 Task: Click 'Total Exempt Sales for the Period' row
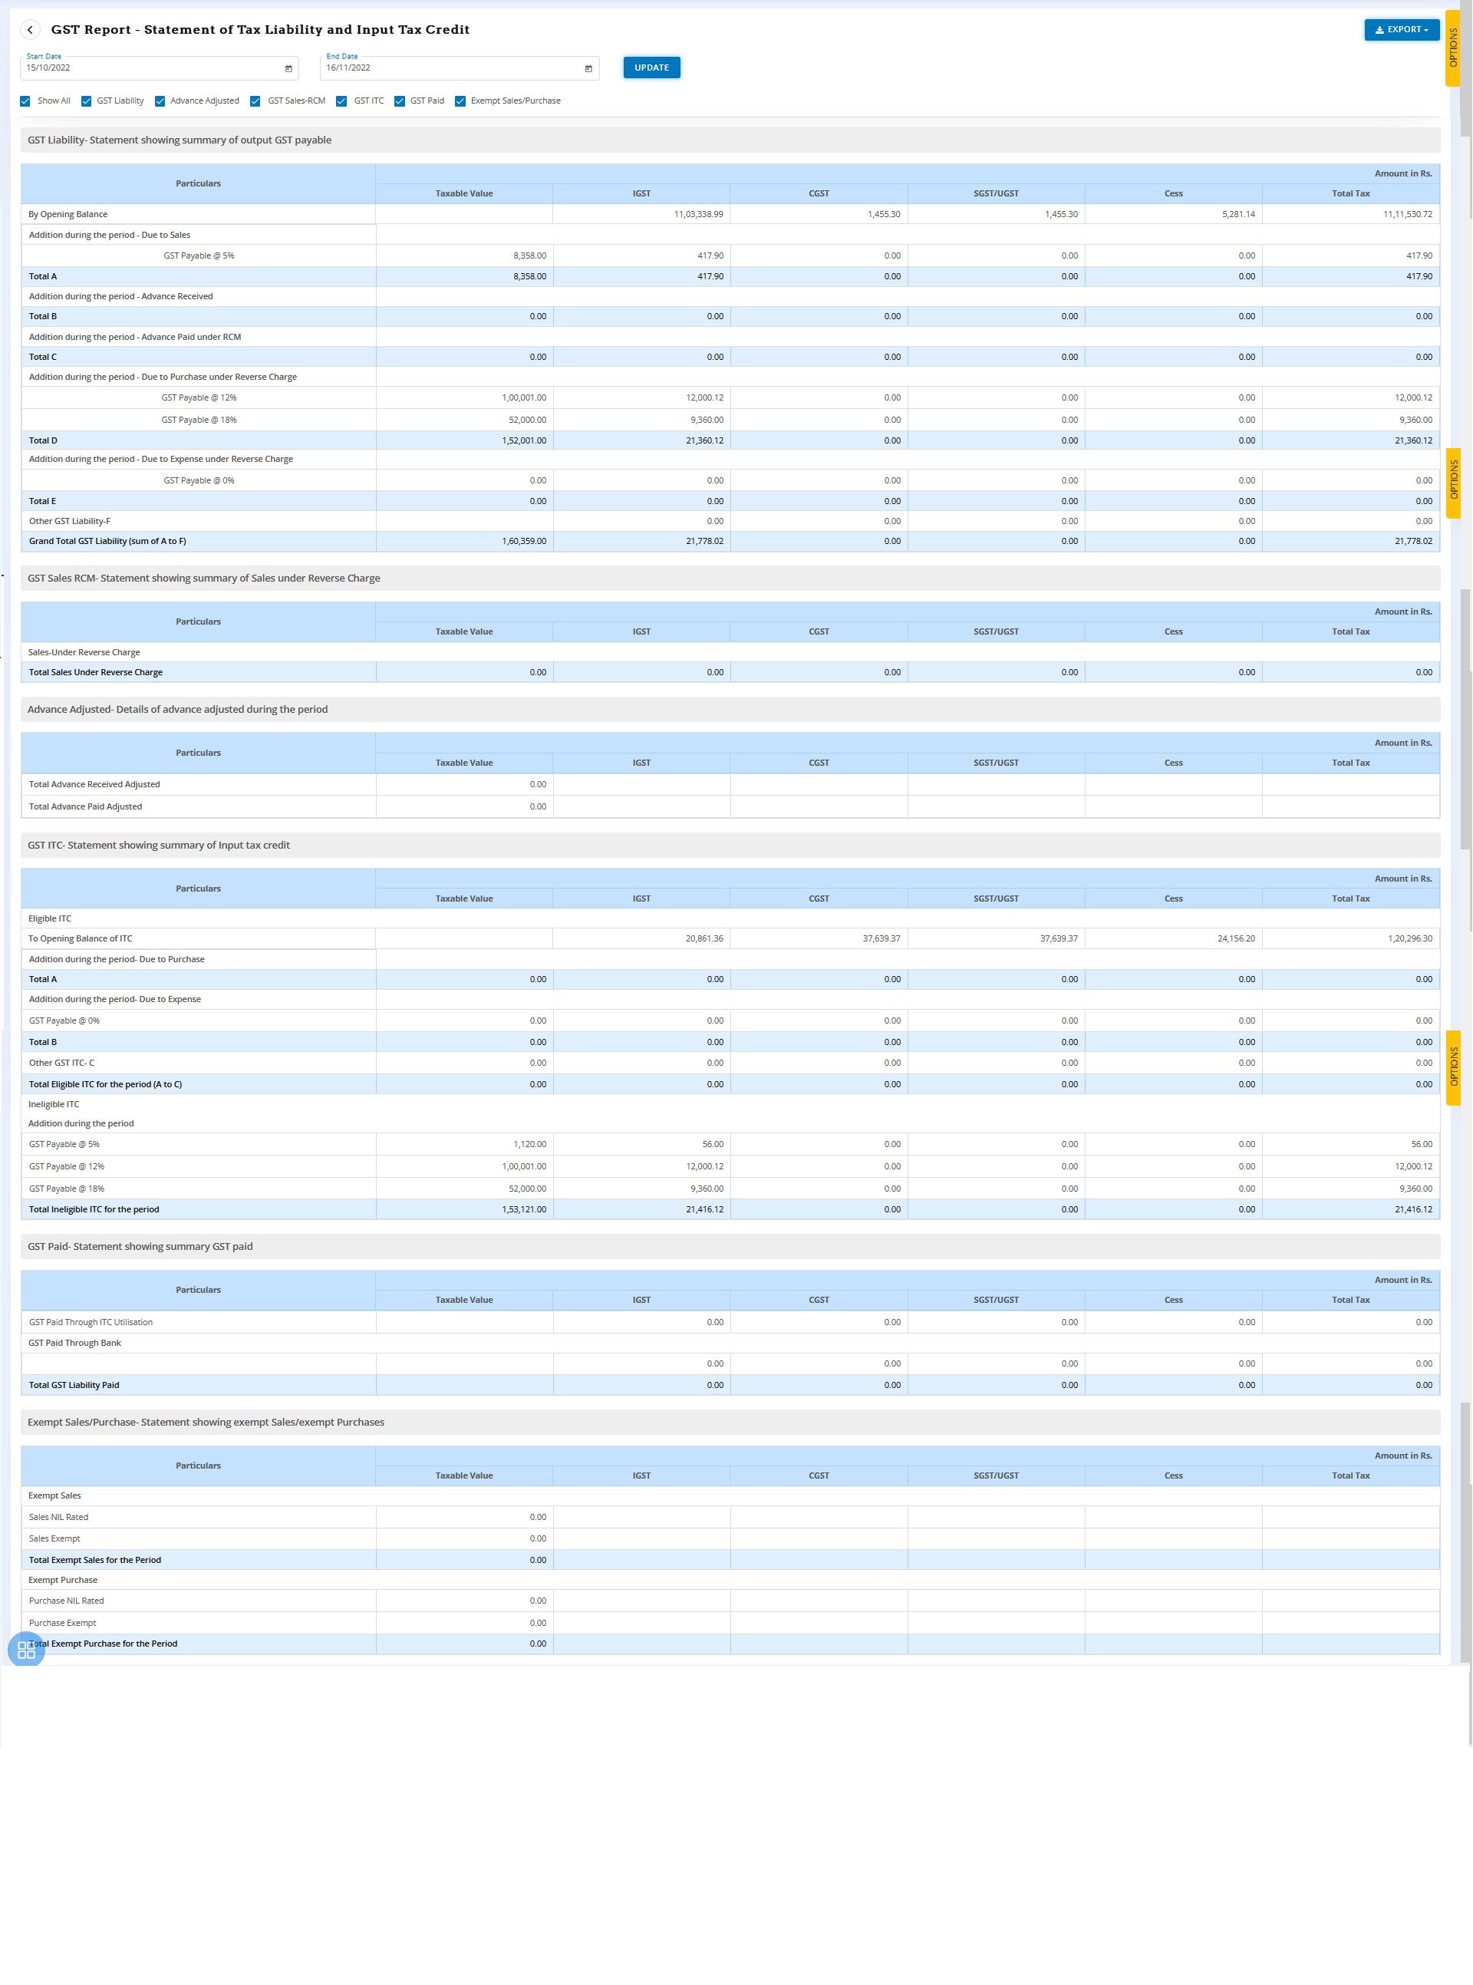tap(730, 1561)
